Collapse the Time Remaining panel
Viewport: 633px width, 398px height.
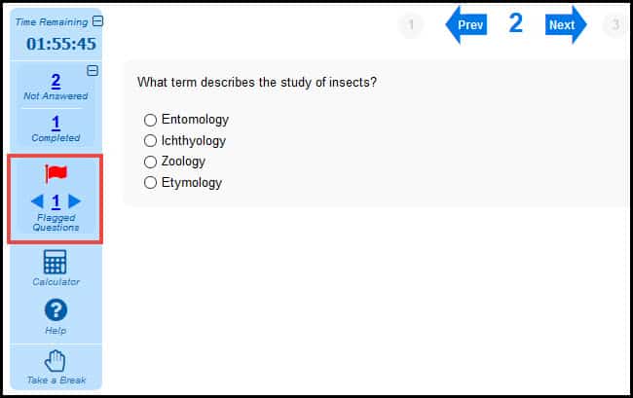point(96,22)
